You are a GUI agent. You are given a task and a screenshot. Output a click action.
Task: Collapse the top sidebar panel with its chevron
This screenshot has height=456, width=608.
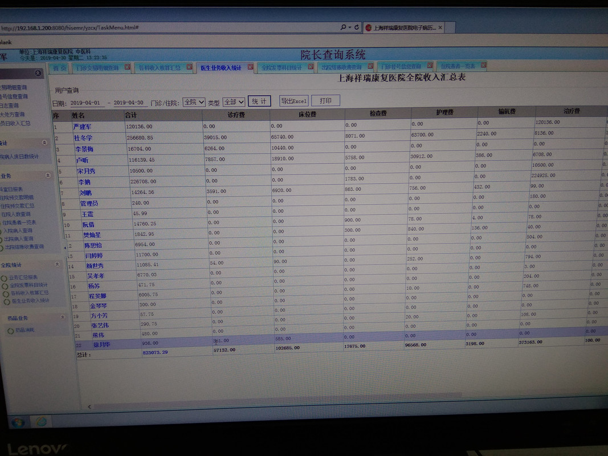(38, 73)
